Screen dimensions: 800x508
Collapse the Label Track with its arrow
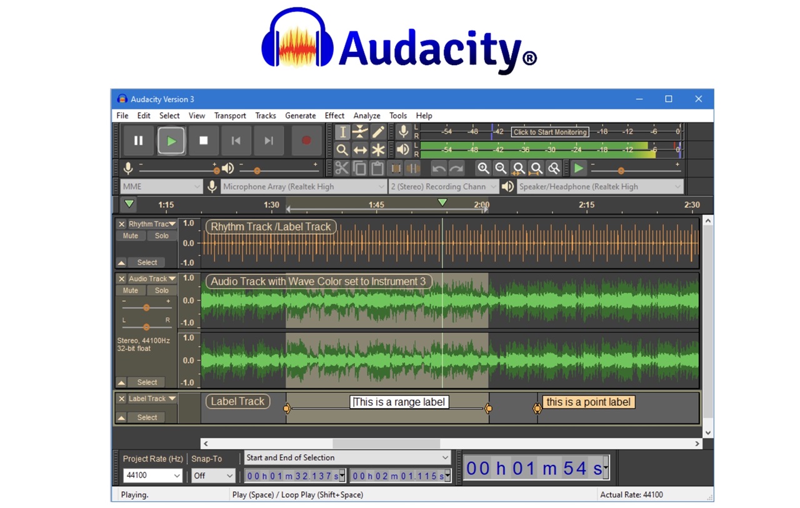[121, 417]
